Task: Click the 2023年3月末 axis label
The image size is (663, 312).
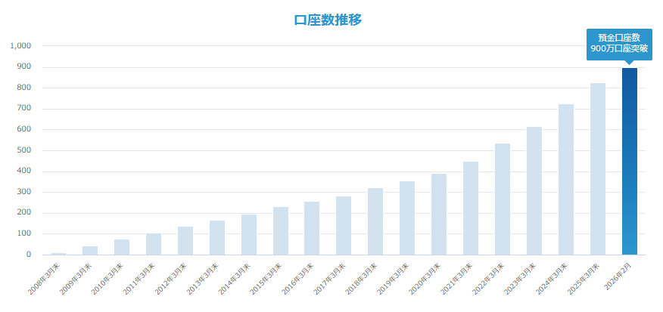Action: coord(520,279)
